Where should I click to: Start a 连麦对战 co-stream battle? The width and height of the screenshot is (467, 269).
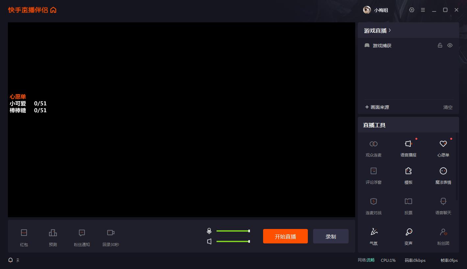(374, 206)
